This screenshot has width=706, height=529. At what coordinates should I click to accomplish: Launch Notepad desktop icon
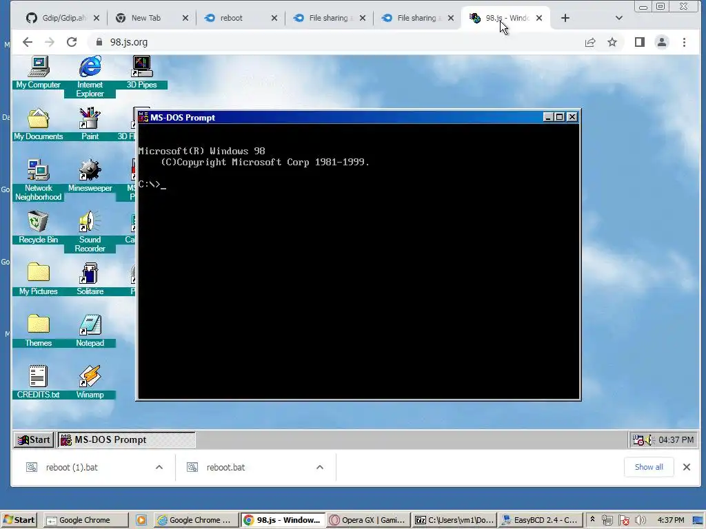click(x=90, y=331)
